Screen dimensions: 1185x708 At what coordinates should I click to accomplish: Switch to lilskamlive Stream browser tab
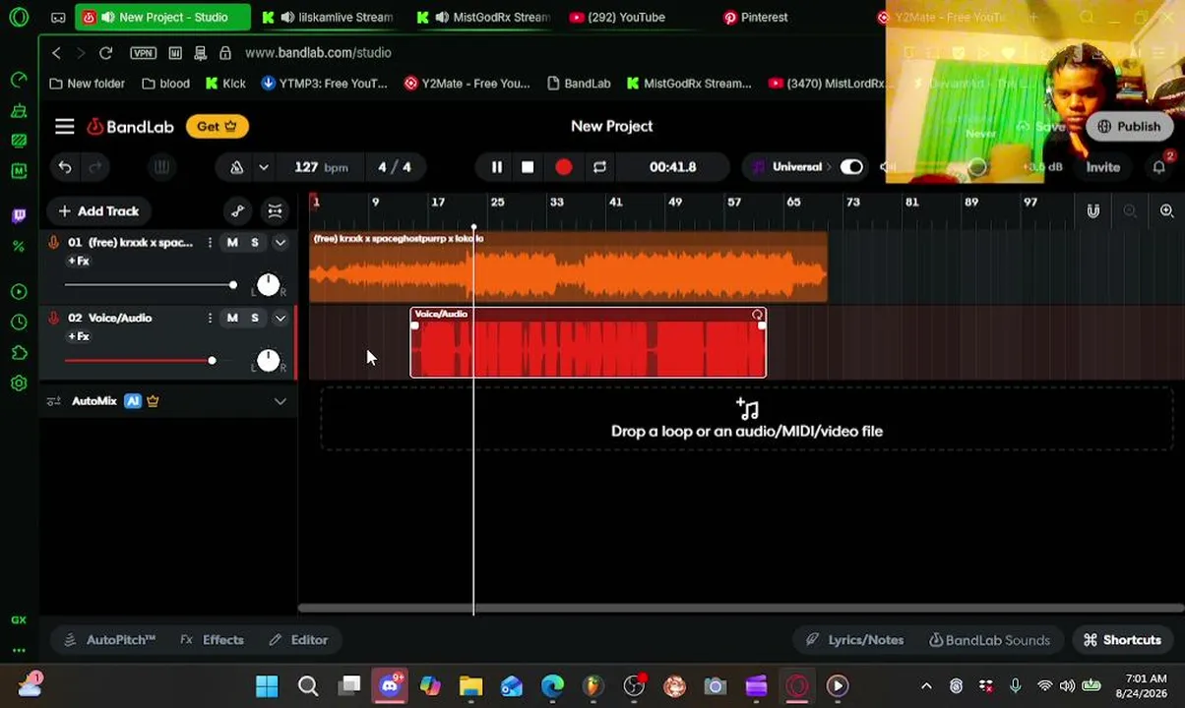click(328, 17)
